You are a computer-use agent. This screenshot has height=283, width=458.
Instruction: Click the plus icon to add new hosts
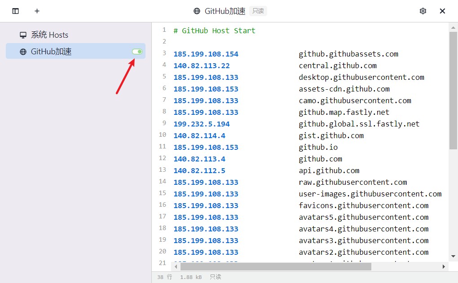click(x=37, y=11)
